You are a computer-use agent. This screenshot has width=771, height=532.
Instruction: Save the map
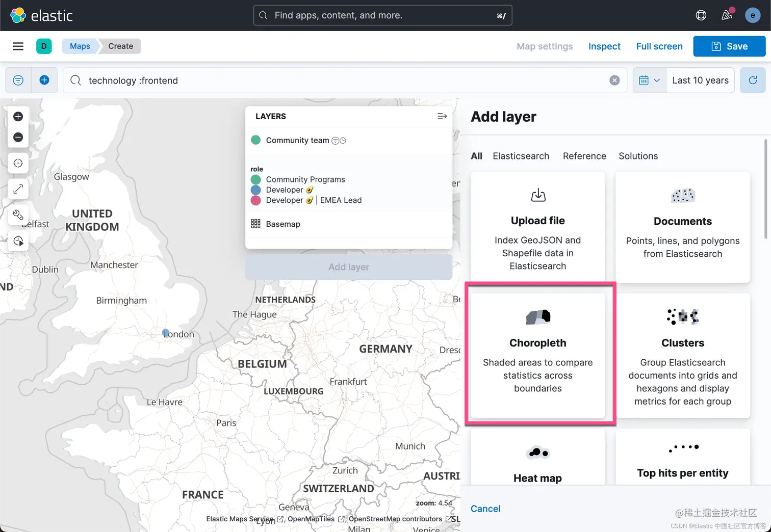click(729, 46)
